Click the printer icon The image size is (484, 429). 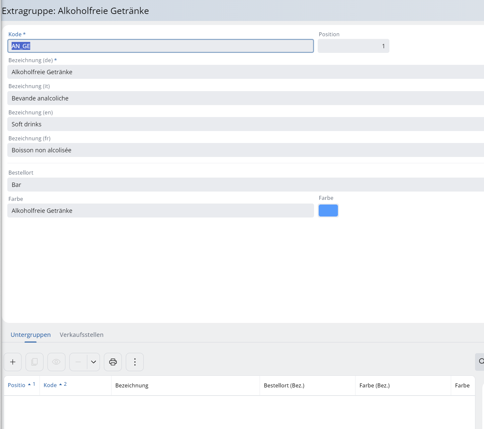coord(113,362)
